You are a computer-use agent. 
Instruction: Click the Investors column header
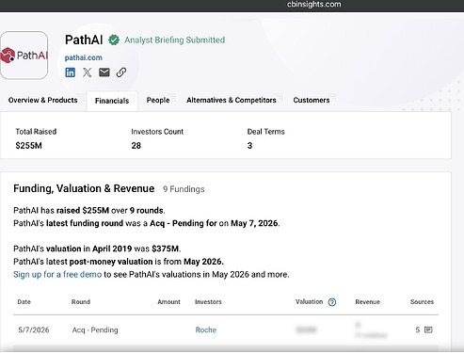point(208,302)
